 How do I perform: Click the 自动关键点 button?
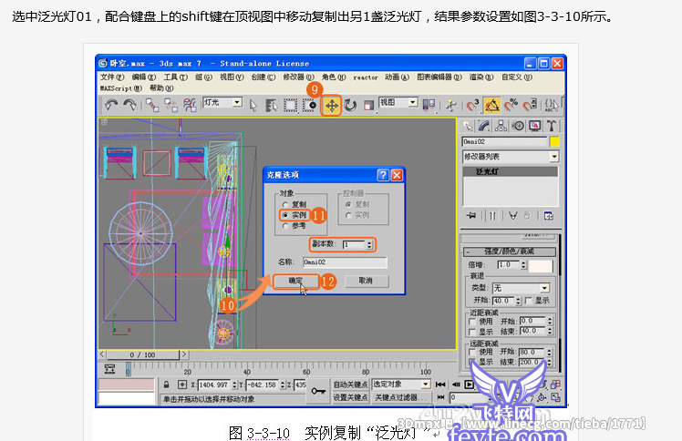click(x=350, y=385)
